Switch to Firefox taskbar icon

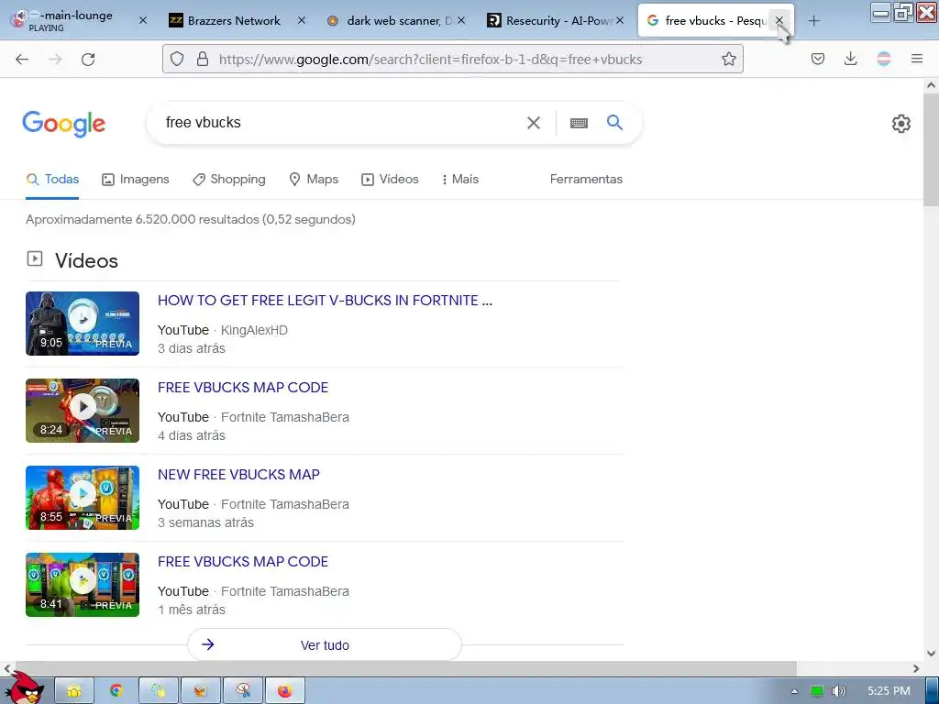pos(284,691)
